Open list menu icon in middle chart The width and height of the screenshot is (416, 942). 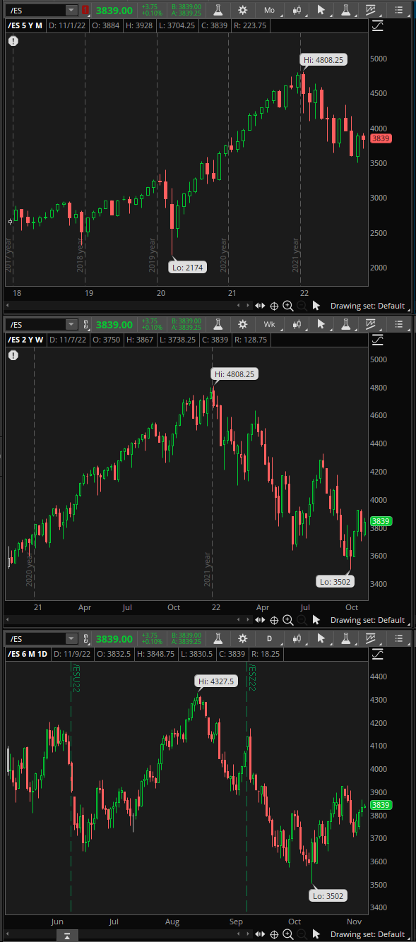pyautogui.click(x=400, y=325)
